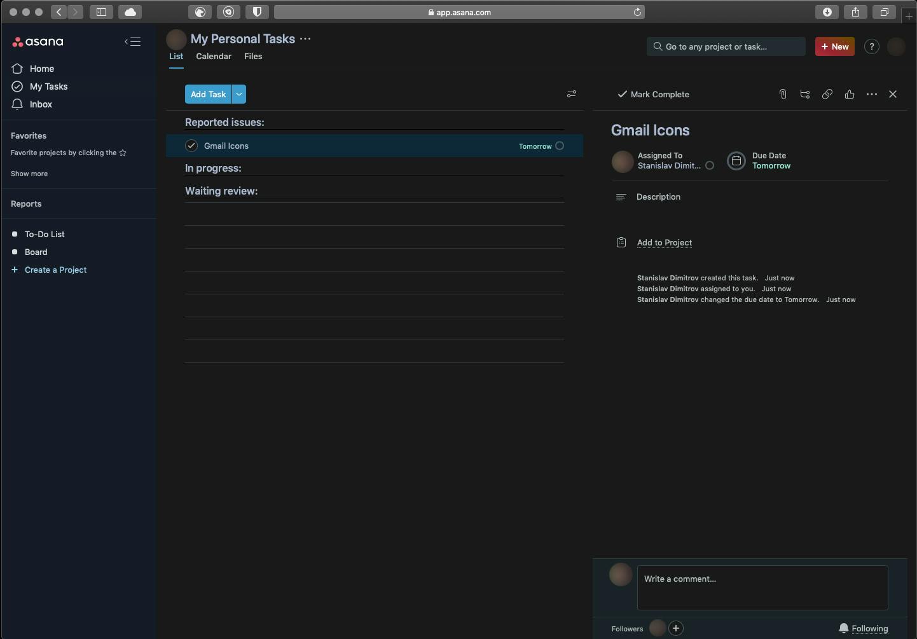Click the Description field

click(x=658, y=197)
